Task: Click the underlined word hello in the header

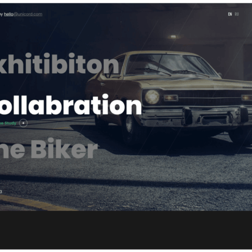Action: pyautogui.click(x=9, y=14)
